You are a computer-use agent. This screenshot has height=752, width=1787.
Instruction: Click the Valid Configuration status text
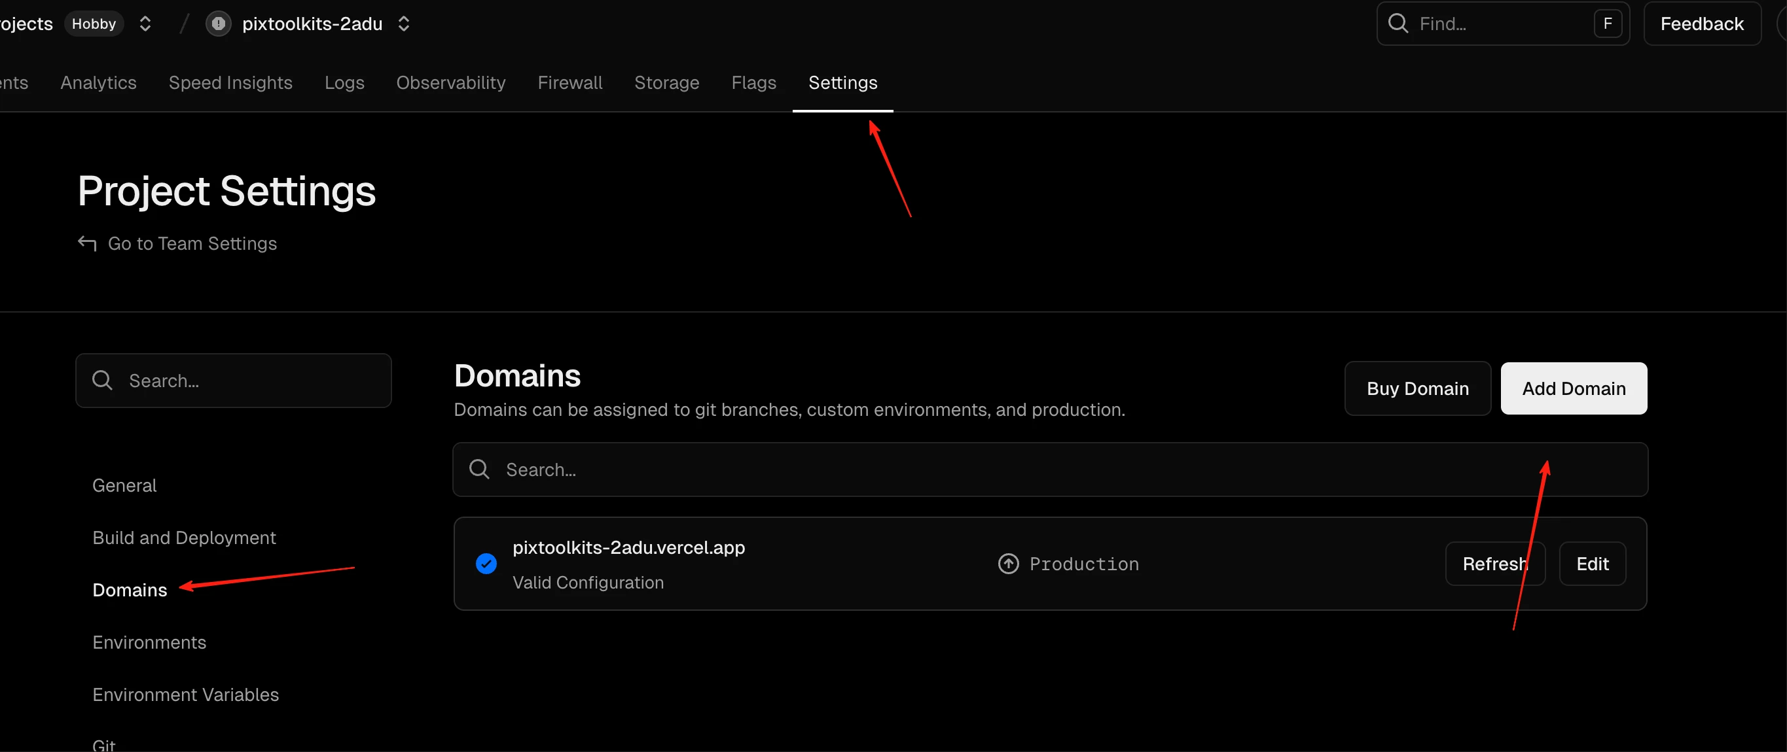click(588, 582)
